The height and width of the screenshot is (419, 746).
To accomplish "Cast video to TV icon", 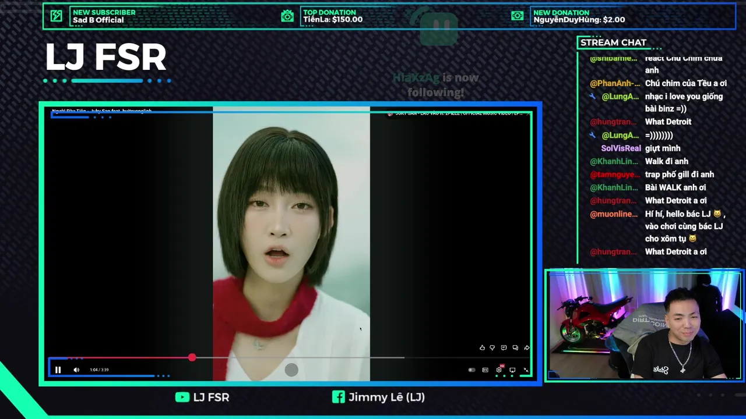I will coord(512,370).
